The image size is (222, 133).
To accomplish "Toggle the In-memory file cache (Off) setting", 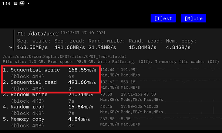I will [187, 62].
